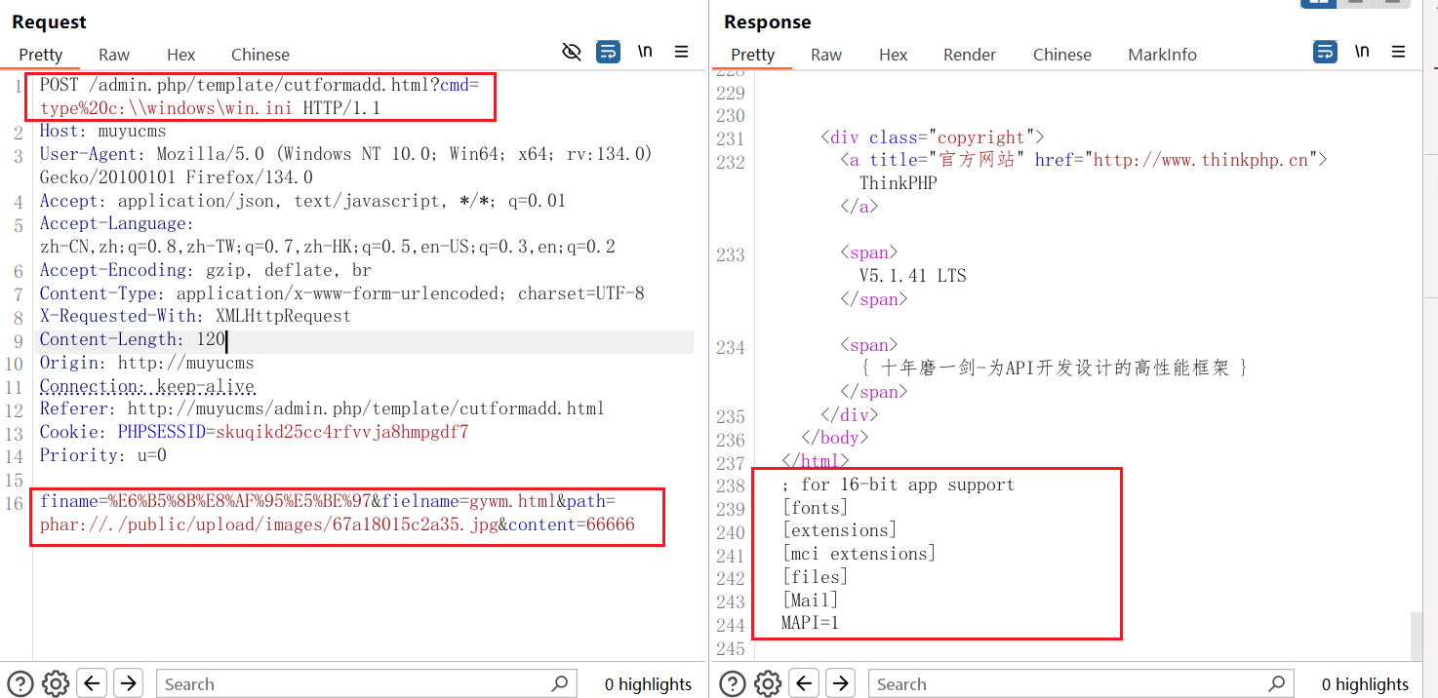
Task: Switch to the Raw tab in Request
Action: [114, 55]
